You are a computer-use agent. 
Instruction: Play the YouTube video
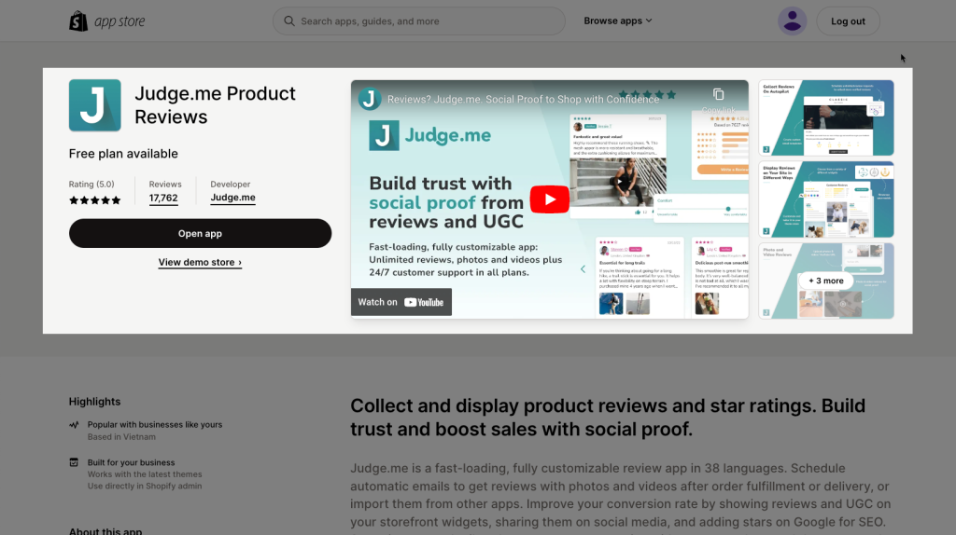coord(549,199)
